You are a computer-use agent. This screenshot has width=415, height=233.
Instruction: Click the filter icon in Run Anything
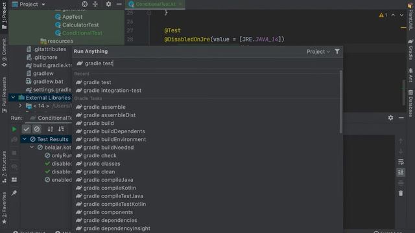coord(337,52)
